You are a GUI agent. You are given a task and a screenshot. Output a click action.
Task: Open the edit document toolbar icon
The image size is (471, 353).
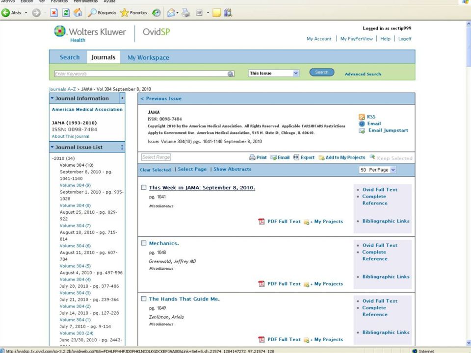[199, 13]
